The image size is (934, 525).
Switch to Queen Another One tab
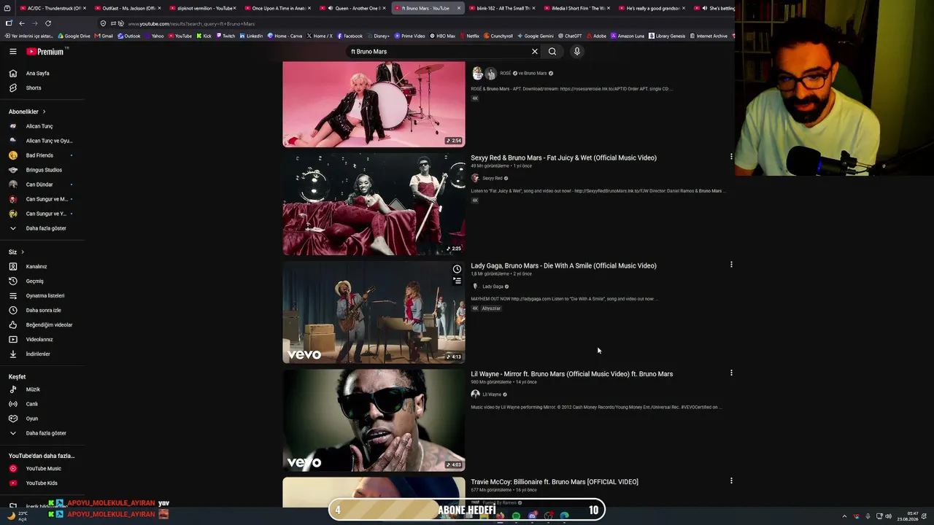351,8
